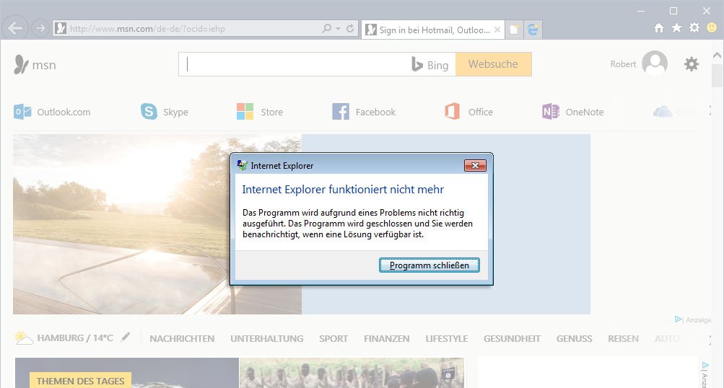Open the OneNote shortcut
The image size is (724, 388).
[x=572, y=112]
